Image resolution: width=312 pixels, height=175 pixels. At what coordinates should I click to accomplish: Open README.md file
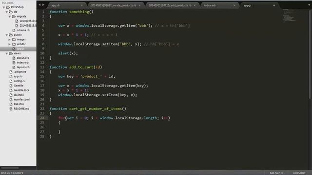[21, 109]
